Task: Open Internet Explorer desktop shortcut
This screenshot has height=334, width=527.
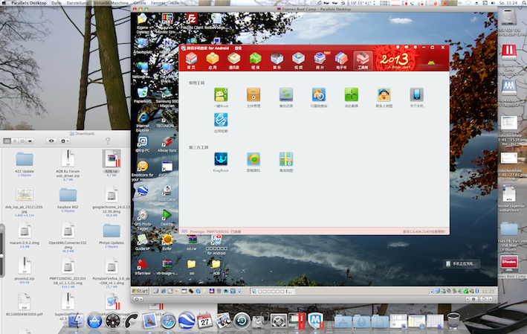Action: tap(143, 122)
